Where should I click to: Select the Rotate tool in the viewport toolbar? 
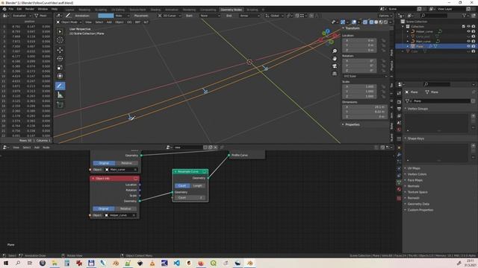60,59
